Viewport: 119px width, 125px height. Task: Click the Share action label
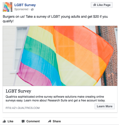pyautogui.click(x=57, y=121)
